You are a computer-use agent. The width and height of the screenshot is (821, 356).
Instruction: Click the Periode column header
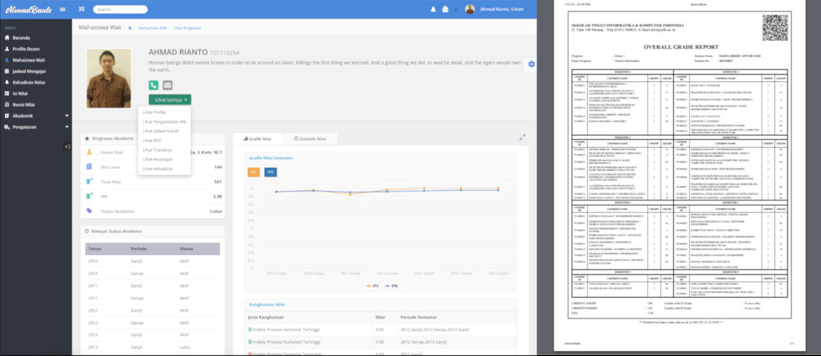point(139,249)
